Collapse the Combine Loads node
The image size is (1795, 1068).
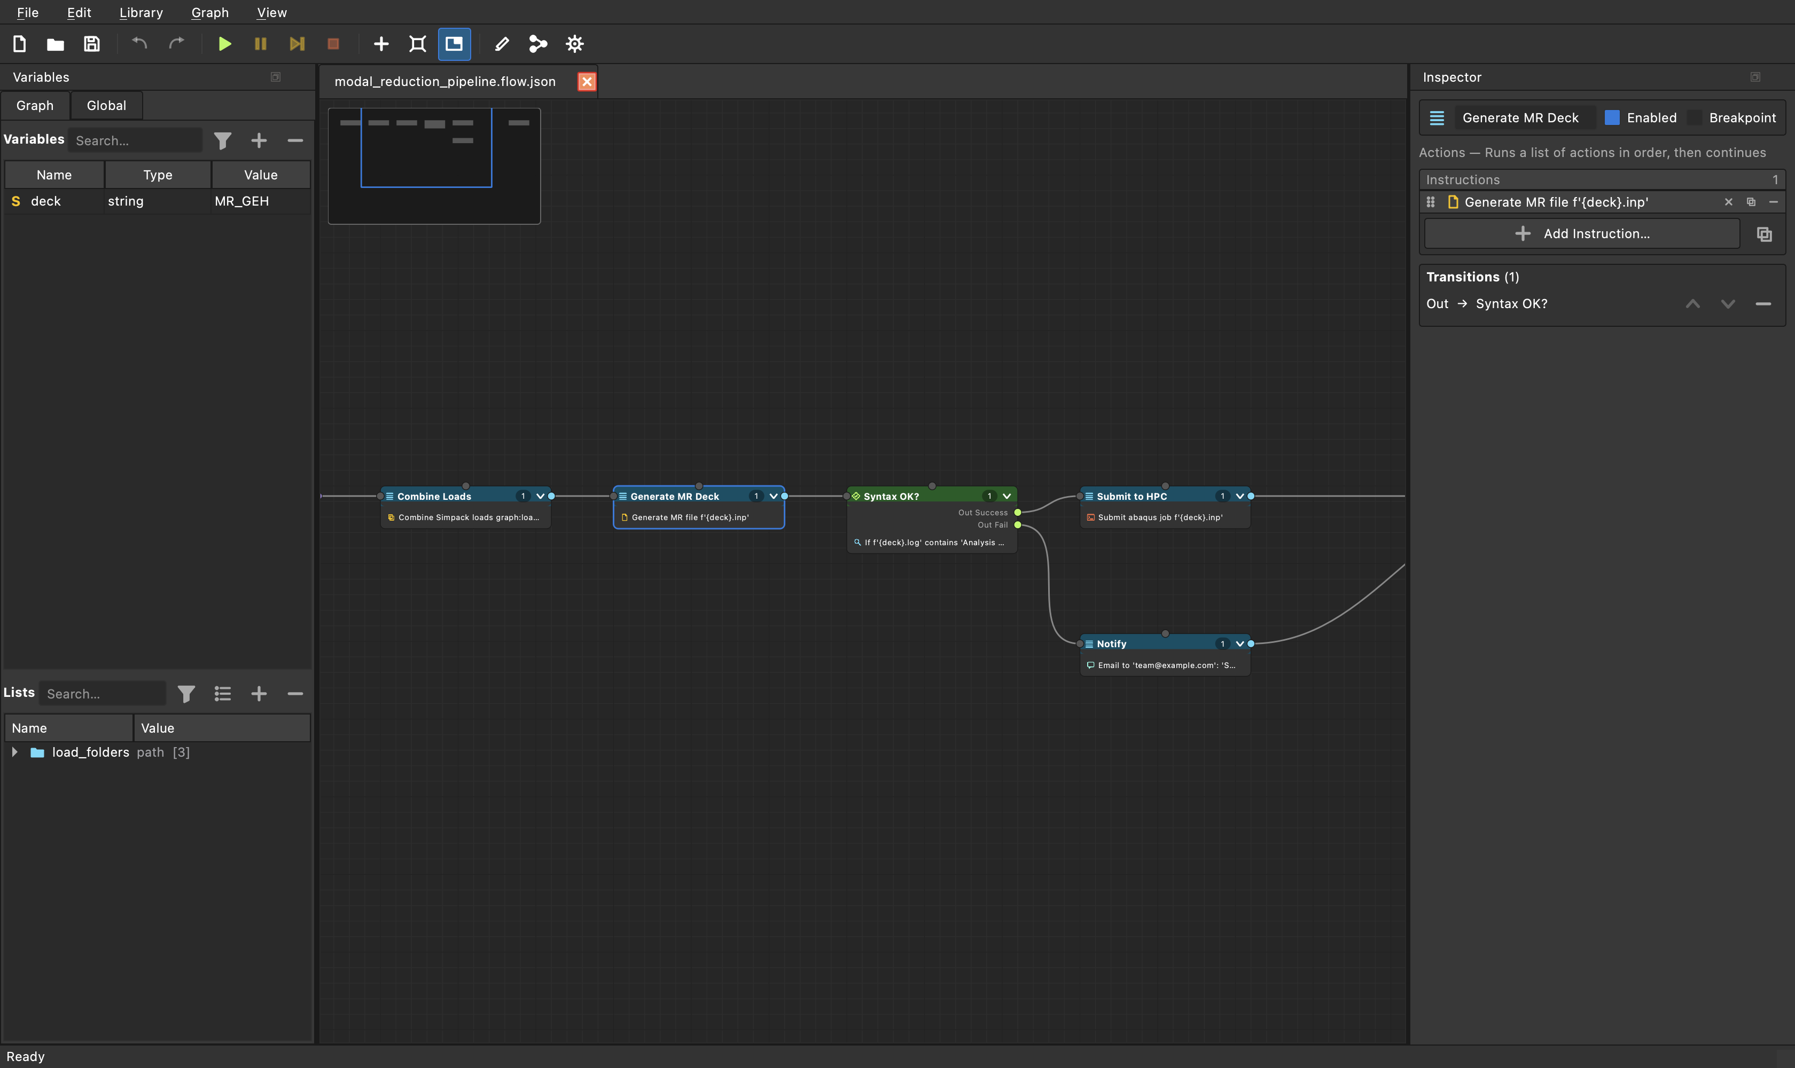pos(541,496)
